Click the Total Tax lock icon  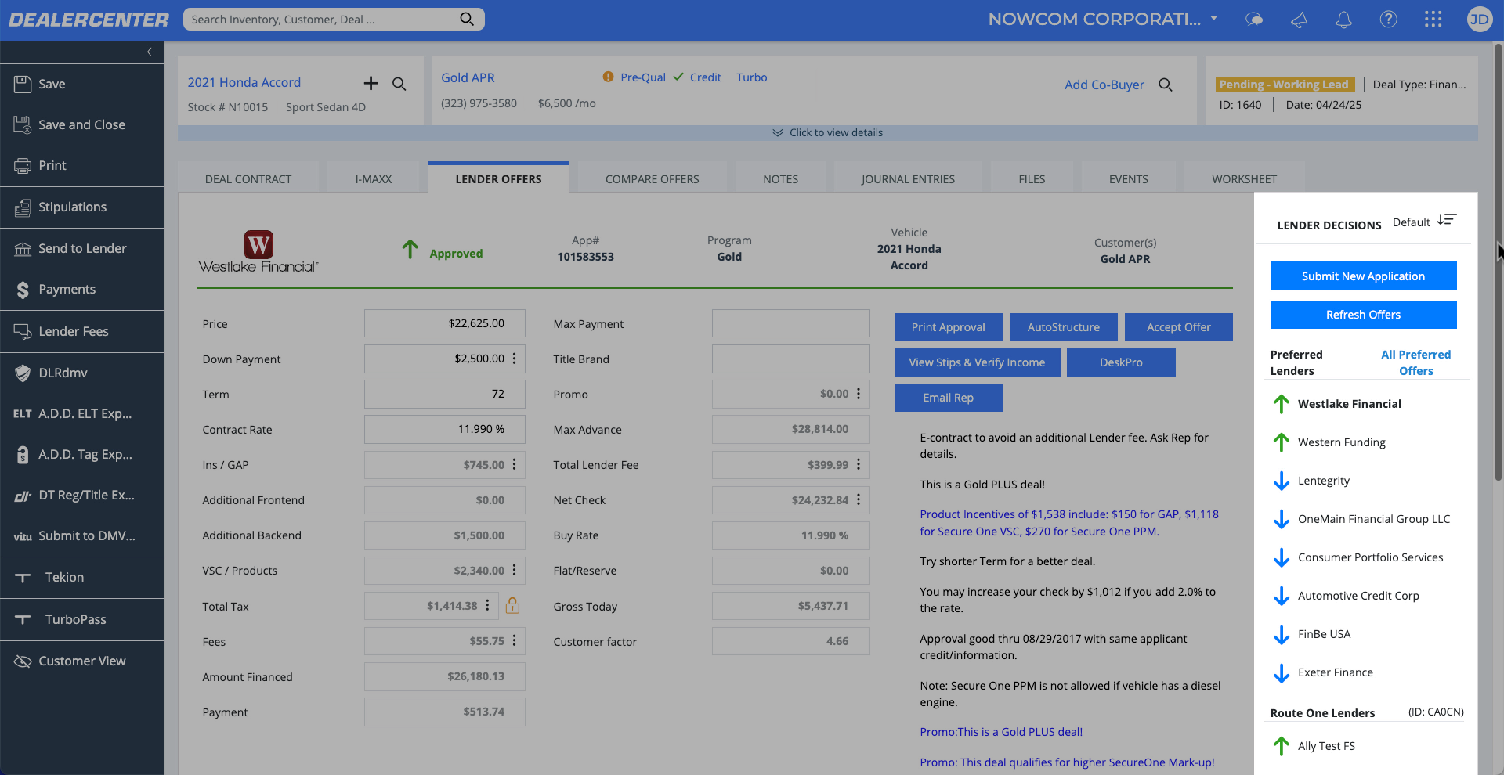512,605
